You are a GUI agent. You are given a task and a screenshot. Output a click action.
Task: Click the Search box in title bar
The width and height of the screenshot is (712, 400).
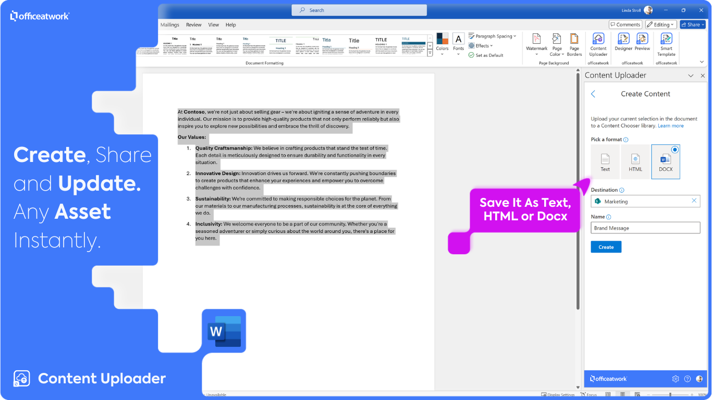[x=359, y=10]
